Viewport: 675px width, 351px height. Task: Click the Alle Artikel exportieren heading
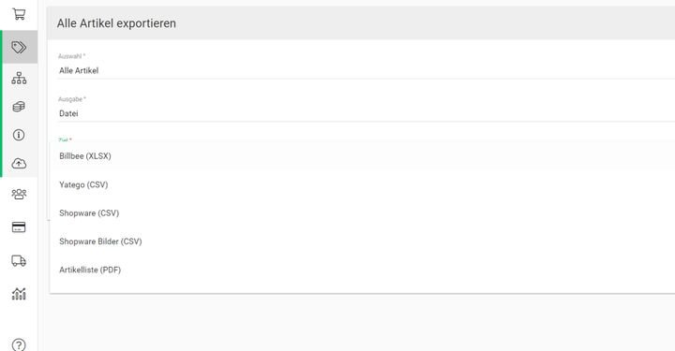[x=116, y=23]
